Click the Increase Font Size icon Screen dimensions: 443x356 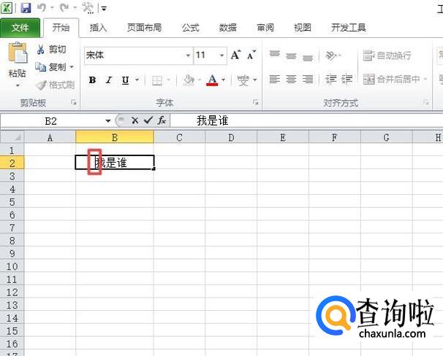(235, 55)
